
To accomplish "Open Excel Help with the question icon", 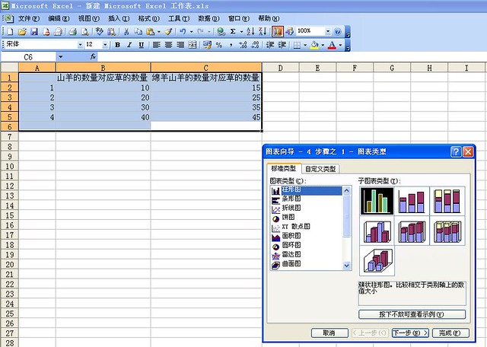I will coord(338,31).
